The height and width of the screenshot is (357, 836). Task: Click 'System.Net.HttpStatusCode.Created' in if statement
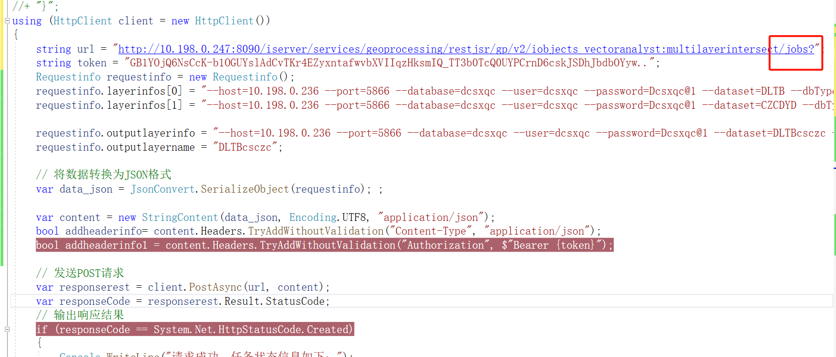(251, 330)
